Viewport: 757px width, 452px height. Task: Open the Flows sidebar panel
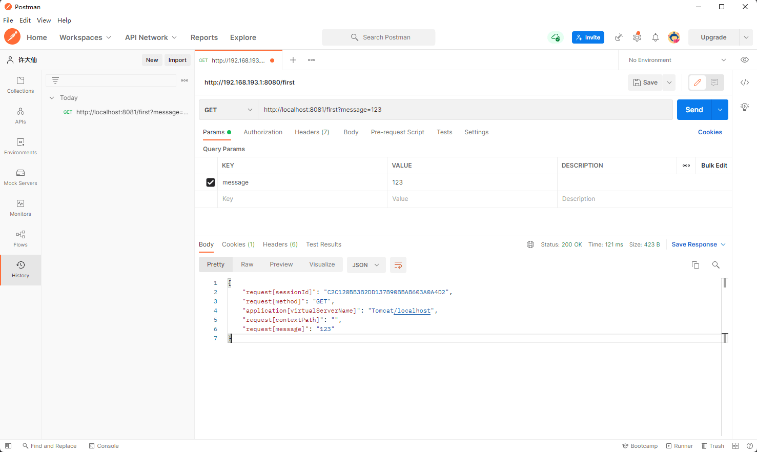pyautogui.click(x=21, y=239)
